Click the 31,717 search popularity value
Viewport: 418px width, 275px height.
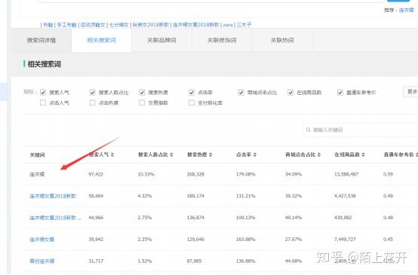click(x=96, y=261)
